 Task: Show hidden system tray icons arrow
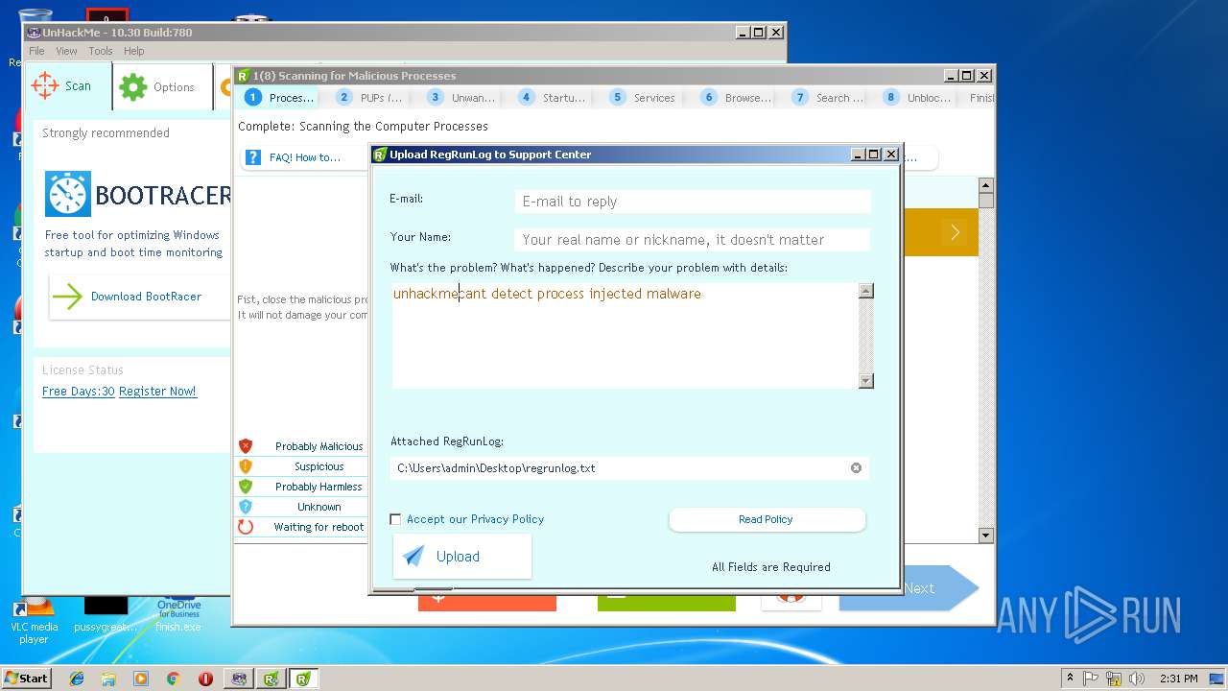1070,679
